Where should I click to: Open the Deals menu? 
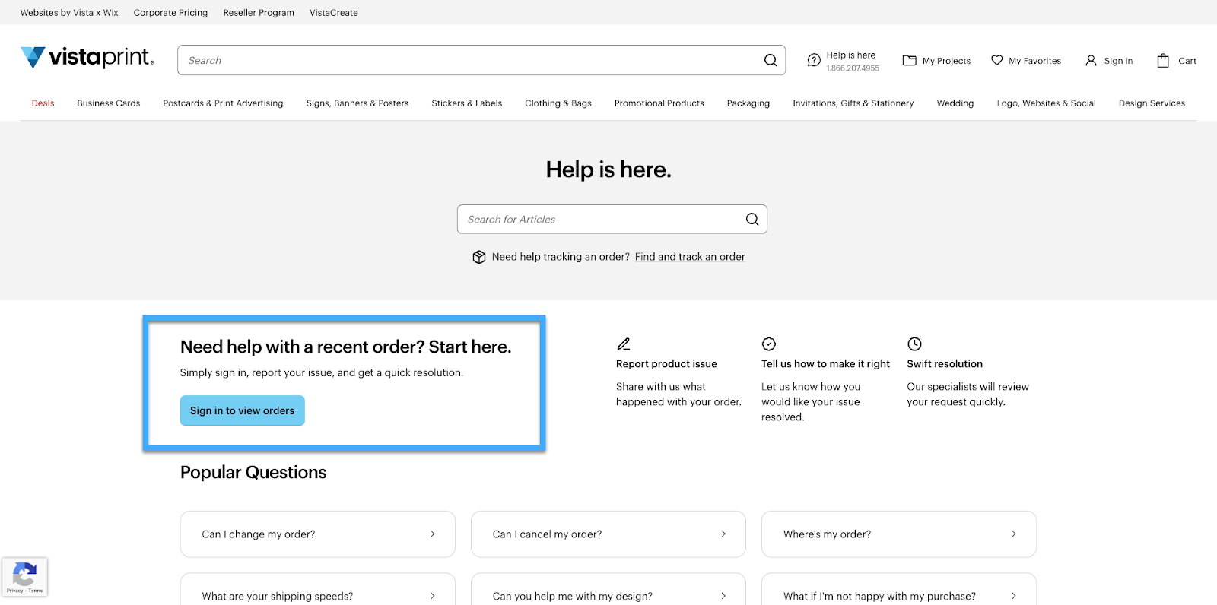click(x=43, y=103)
